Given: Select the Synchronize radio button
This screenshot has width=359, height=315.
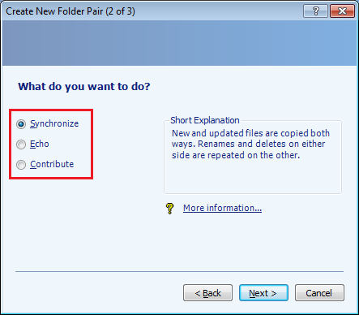Looking at the screenshot, I should pyautogui.click(x=21, y=124).
